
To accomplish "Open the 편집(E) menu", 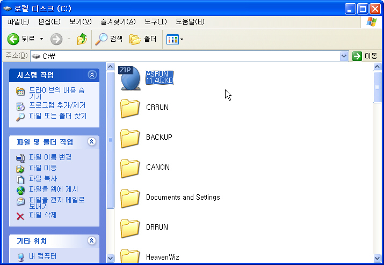I will coord(49,22).
